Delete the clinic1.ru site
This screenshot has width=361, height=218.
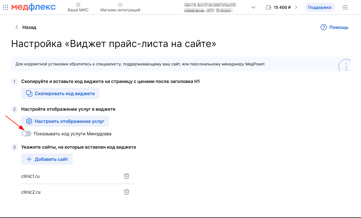point(127,176)
